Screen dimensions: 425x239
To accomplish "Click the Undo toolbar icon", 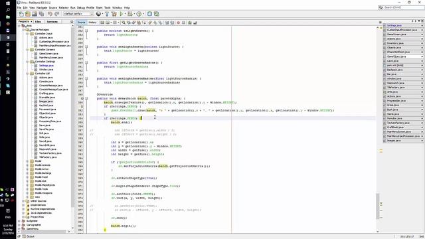I will [x=50, y=14].
